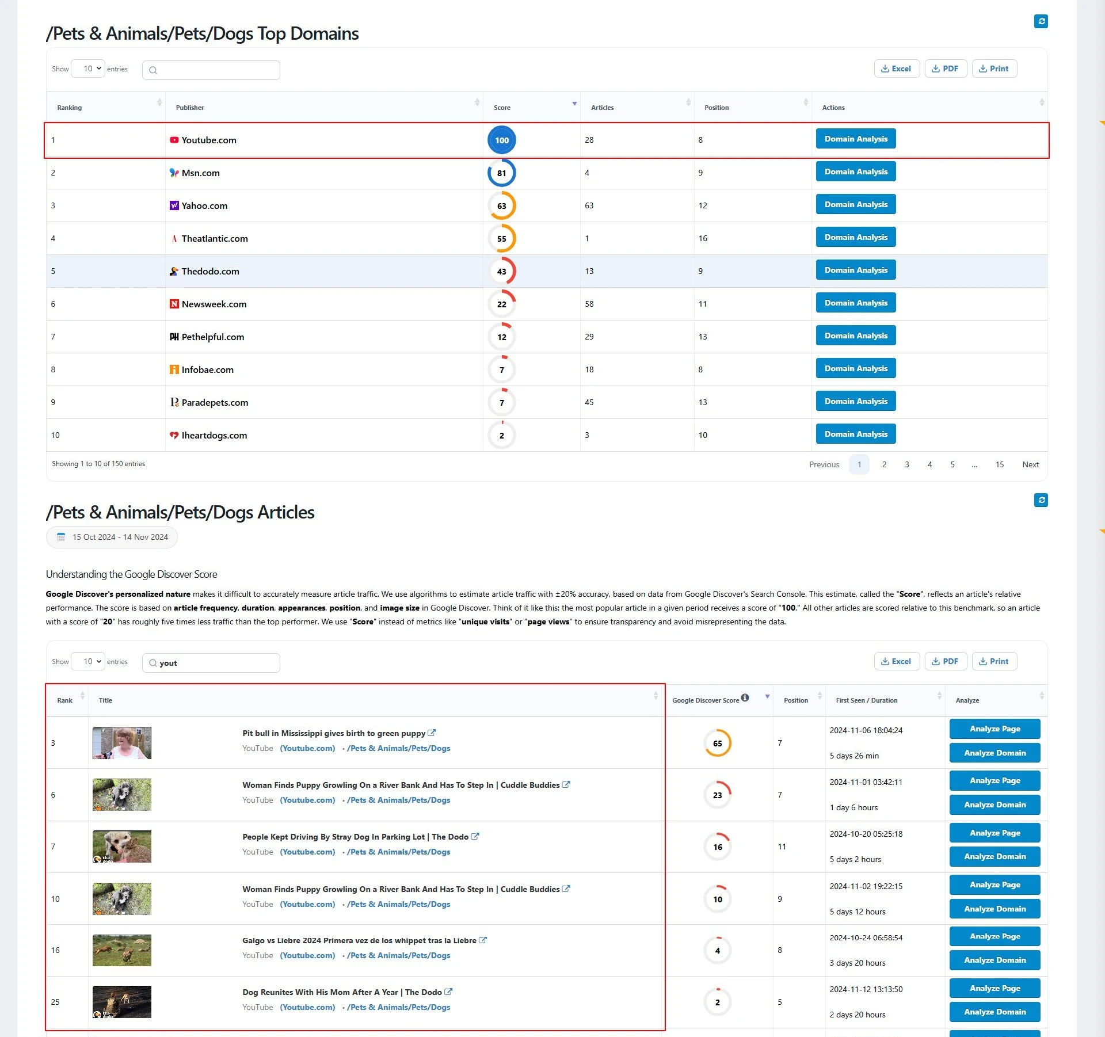Image resolution: width=1105 pixels, height=1037 pixels.
Task: Open Domain Analysis for Thedodo.com
Action: 856,270
